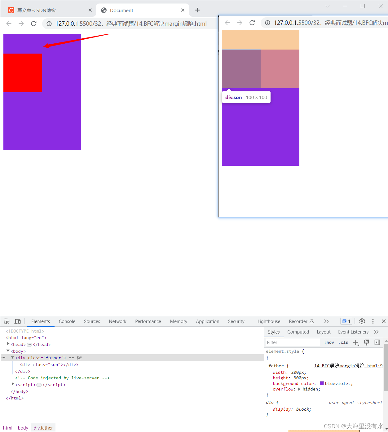
Task: Click site info icon in left address bar
Action: 49,24
